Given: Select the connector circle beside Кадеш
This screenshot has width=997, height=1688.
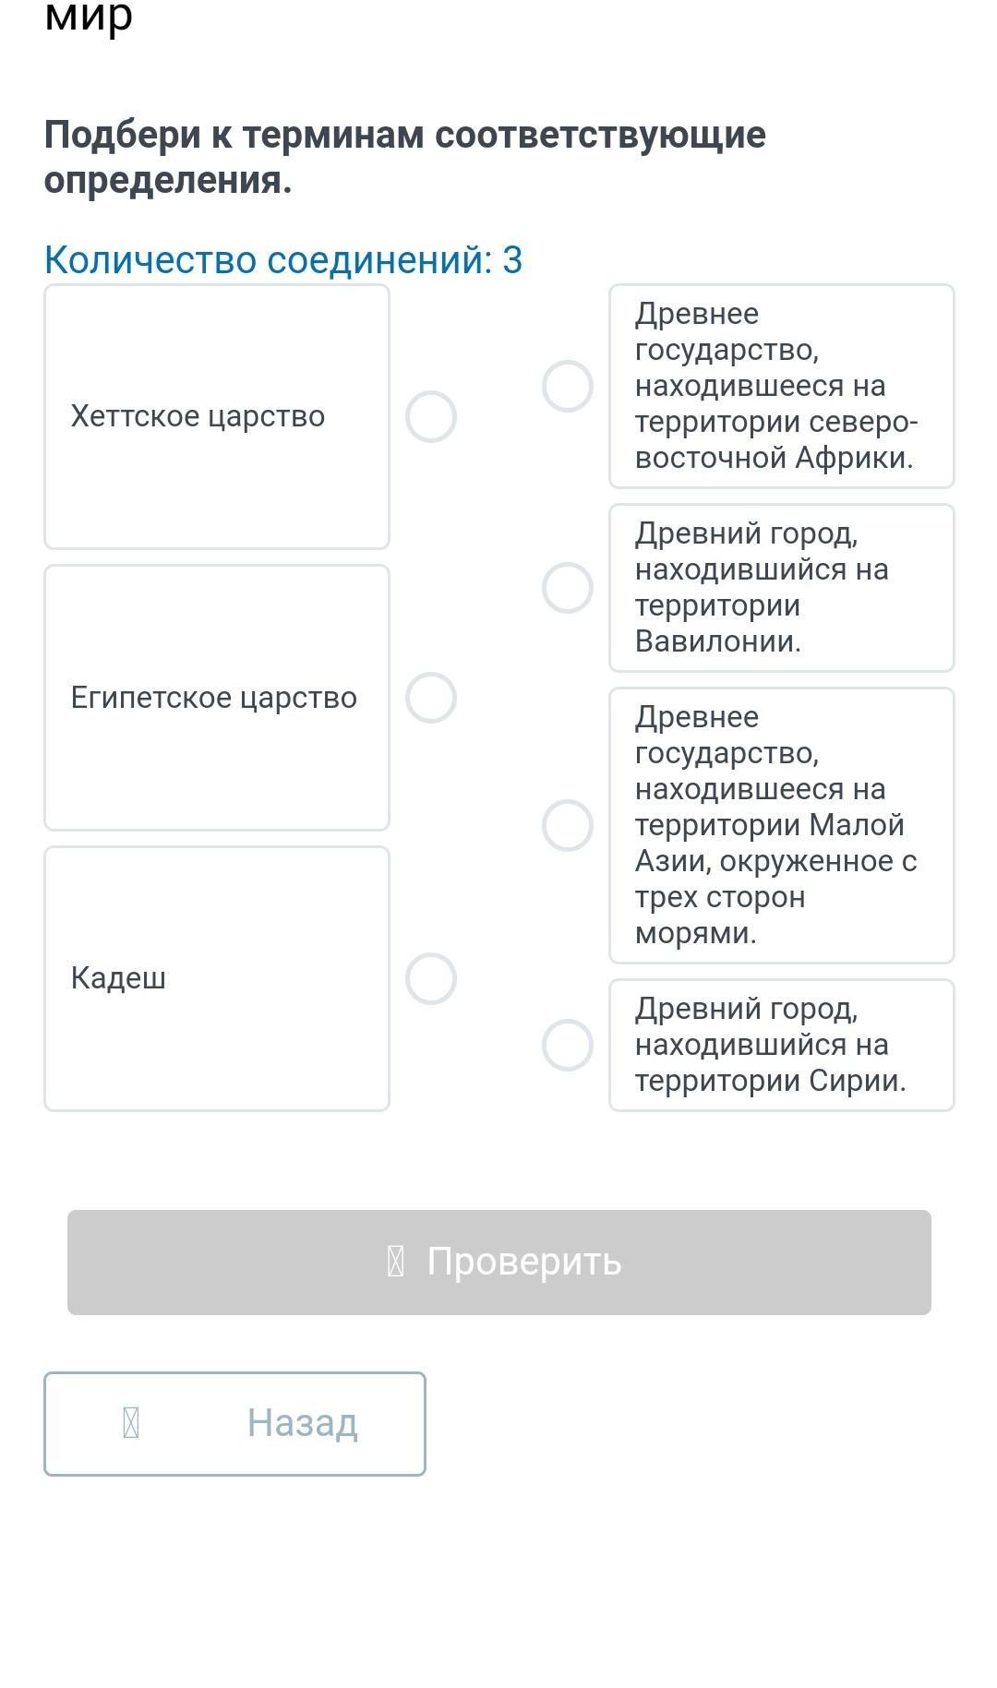Looking at the screenshot, I should pyautogui.click(x=431, y=978).
